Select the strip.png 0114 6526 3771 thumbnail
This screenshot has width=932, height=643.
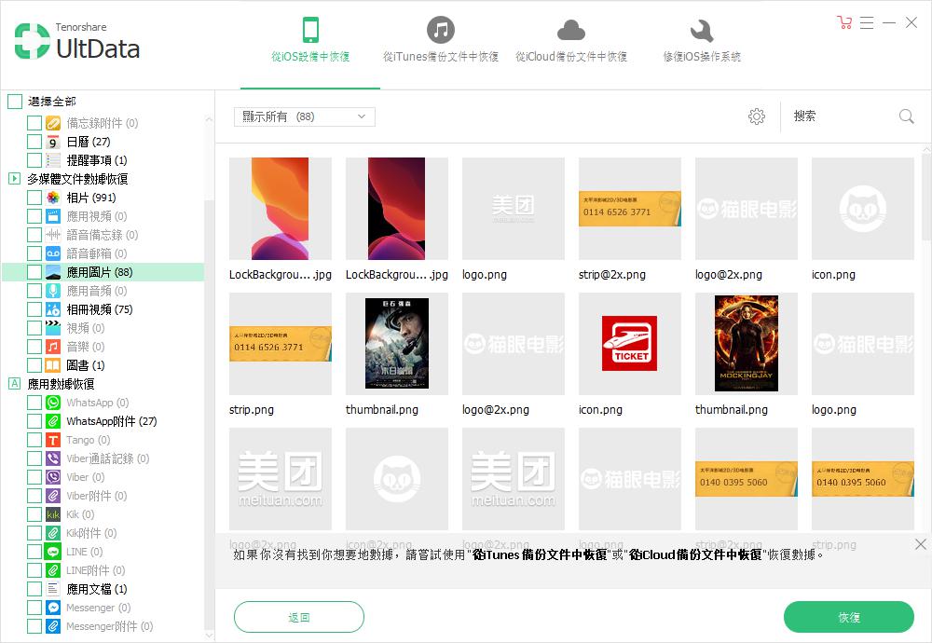pos(280,344)
